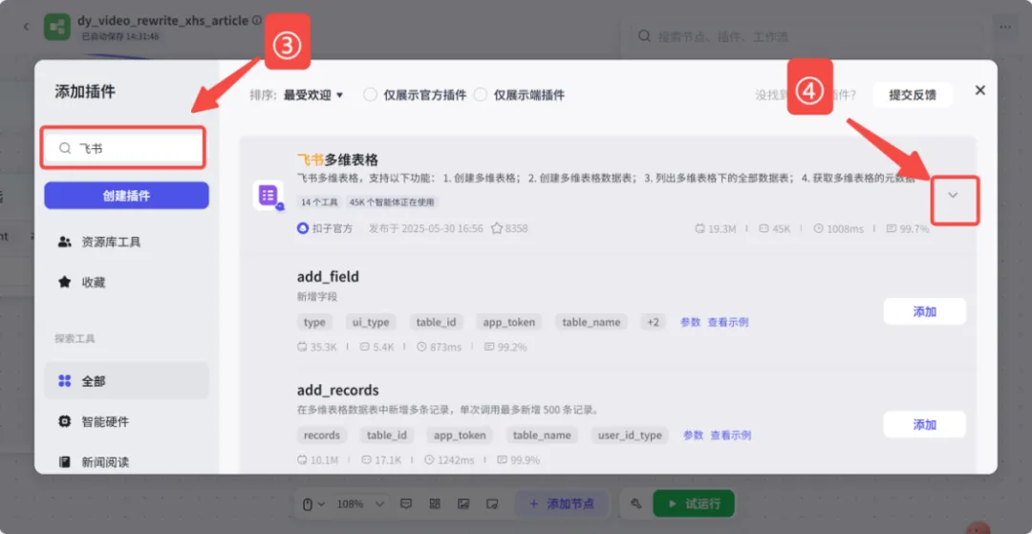Image resolution: width=1032 pixels, height=534 pixels.
Task: Add the add_field tool
Action: pyautogui.click(x=925, y=311)
